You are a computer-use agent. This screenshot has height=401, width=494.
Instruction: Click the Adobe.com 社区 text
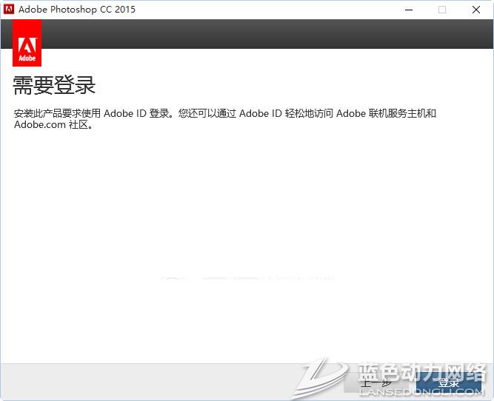(52, 125)
